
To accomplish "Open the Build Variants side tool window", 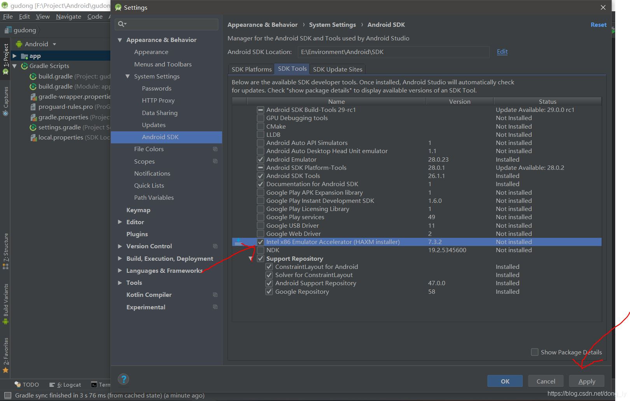I will (x=5, y=304).
